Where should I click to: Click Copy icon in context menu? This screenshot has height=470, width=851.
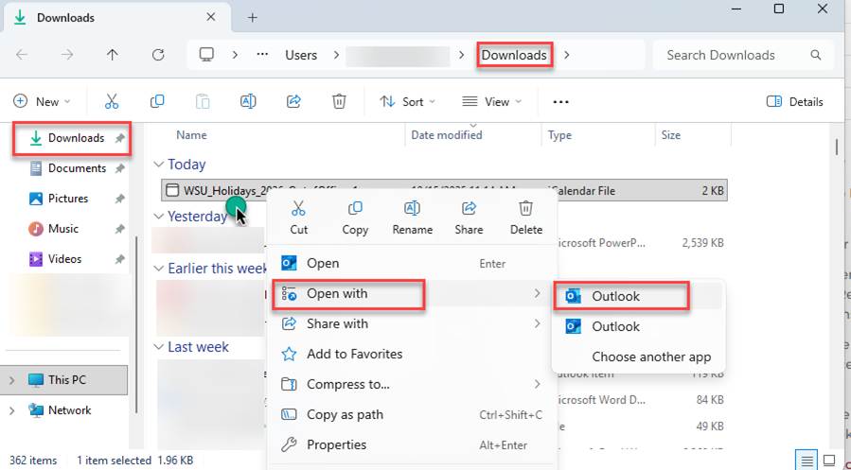point(355,216)
